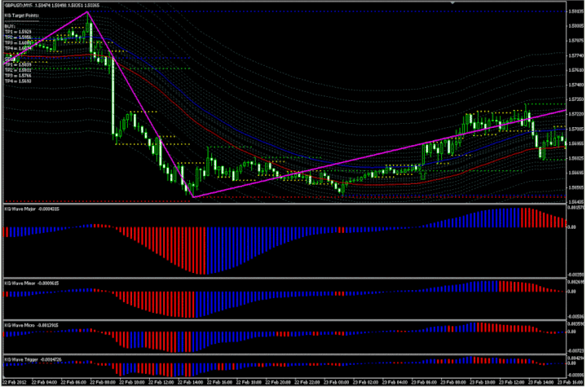
Task: Click the TP4 = 1.5693 target line
Action: click(x=18, y=81)
